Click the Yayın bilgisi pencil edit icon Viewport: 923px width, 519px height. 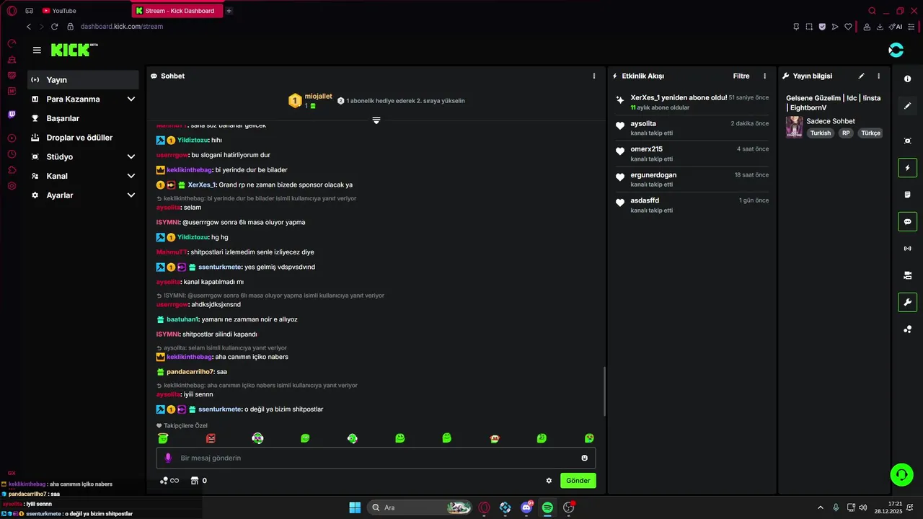[x=861, y=76]
